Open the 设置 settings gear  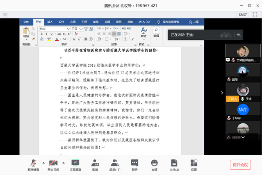194,163
